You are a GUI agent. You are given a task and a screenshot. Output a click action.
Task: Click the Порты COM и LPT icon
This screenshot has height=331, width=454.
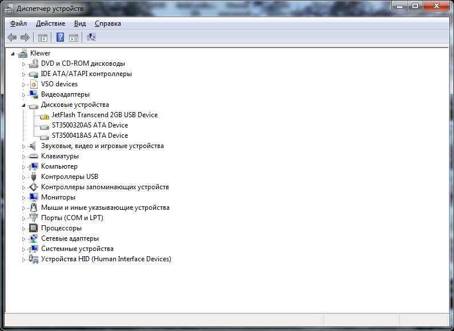coord(34,218)
